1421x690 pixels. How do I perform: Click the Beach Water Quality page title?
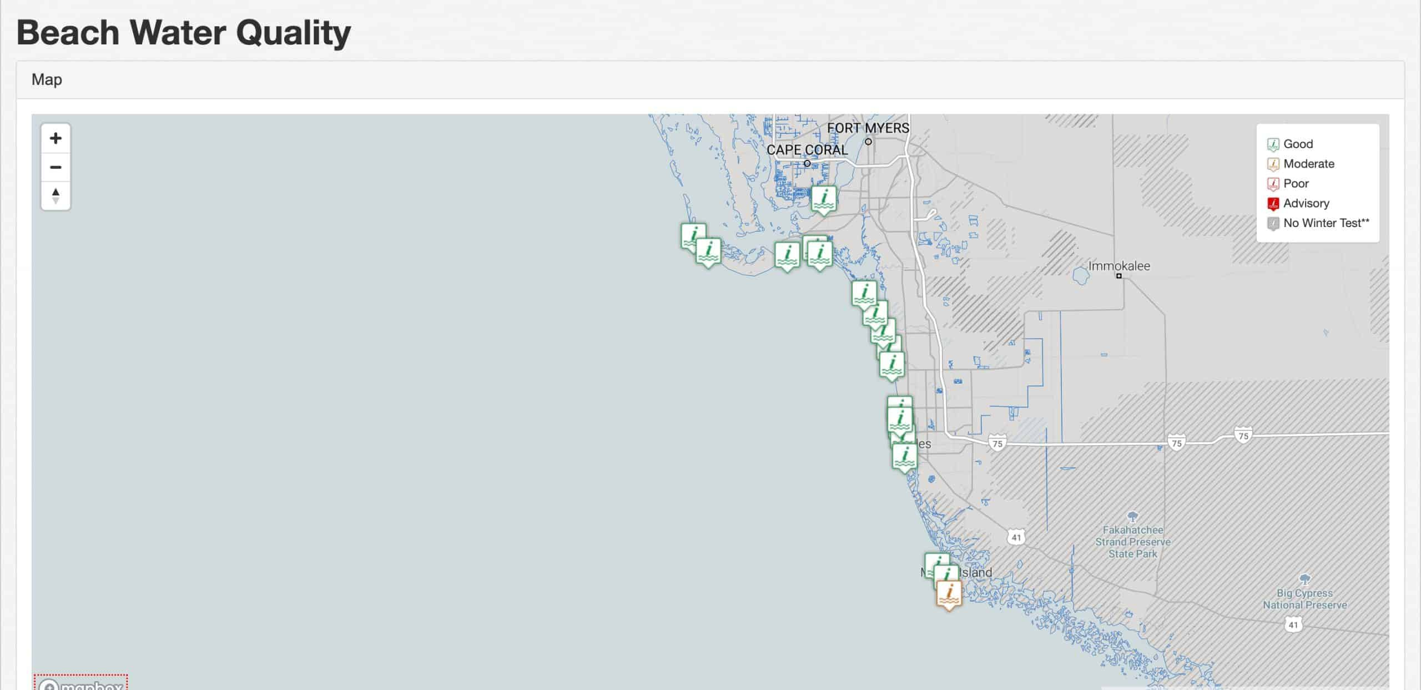click(183, 32)
